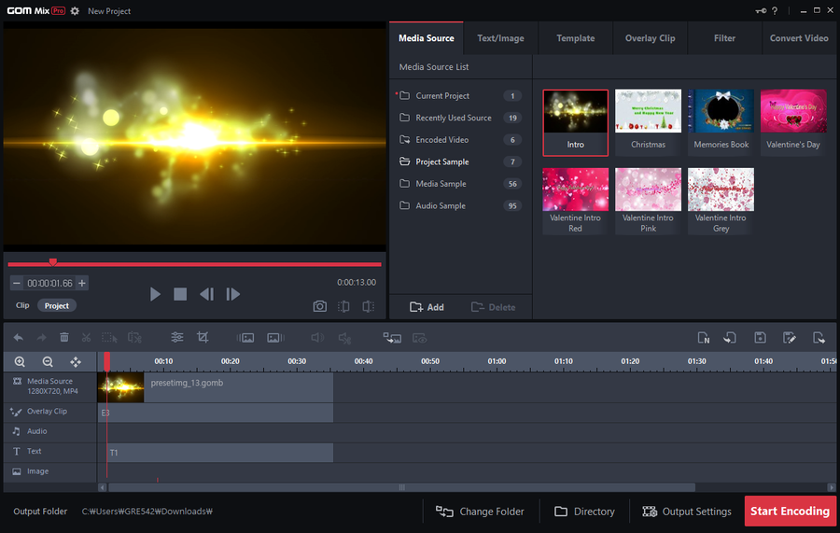Select Project preview mode
The width and height of the screenshot is (840, 533).
coord(57,305)
